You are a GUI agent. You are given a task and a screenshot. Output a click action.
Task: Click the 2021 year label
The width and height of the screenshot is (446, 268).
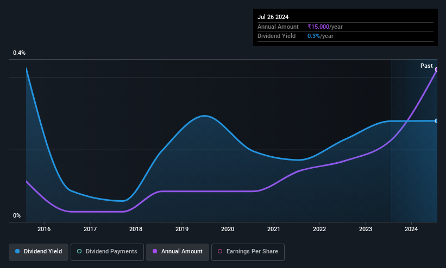274,229
